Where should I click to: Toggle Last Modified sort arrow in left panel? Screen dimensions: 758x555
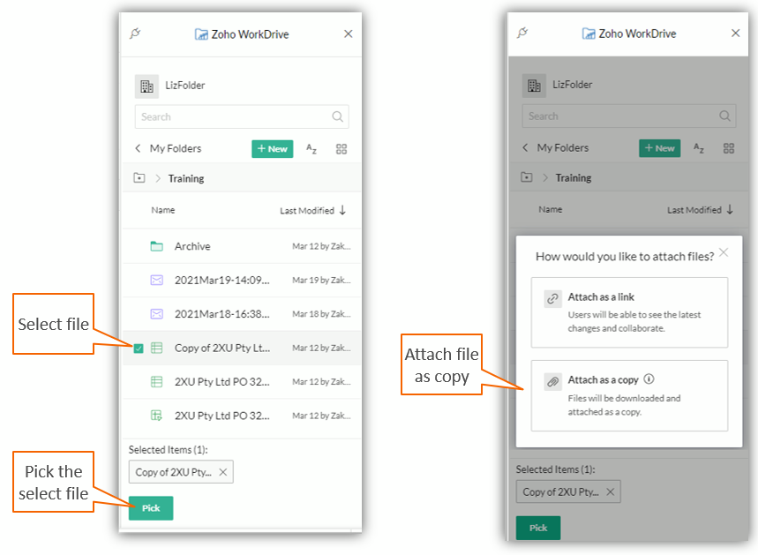[x=342, y=210]
